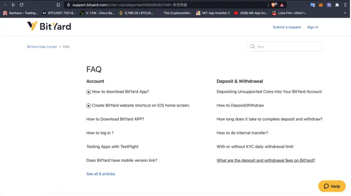This screenshot has width=351, height=196.
Task: Click the BitYard logo
Action: click(x=49, y=26)
